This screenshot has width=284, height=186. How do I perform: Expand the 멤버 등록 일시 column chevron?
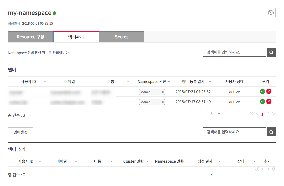(210, 82)
